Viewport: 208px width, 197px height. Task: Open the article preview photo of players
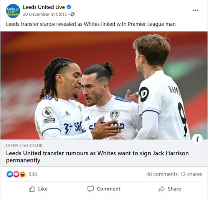104,85
